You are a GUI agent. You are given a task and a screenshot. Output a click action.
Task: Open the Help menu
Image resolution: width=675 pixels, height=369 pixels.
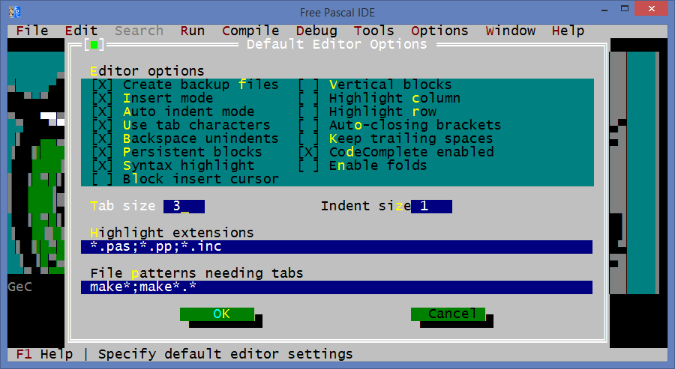tap(568, 31)
